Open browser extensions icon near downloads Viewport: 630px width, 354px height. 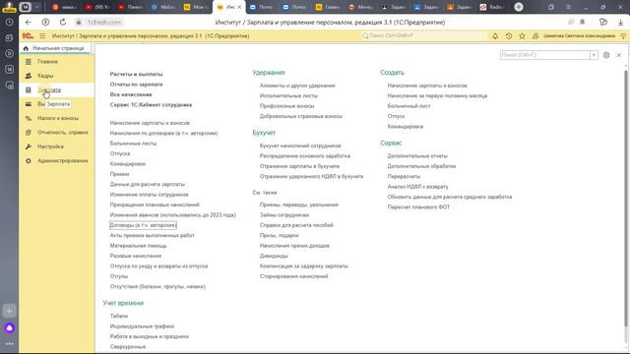603,22
